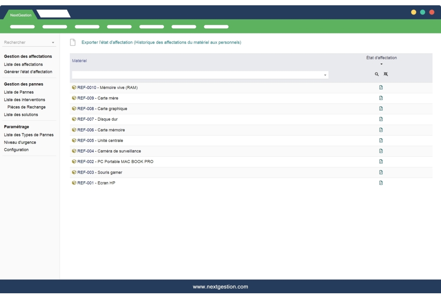Expand the Rechercher sidebar dropdown
The width and height of the screenshot is (441, 299).
(54, 43)
